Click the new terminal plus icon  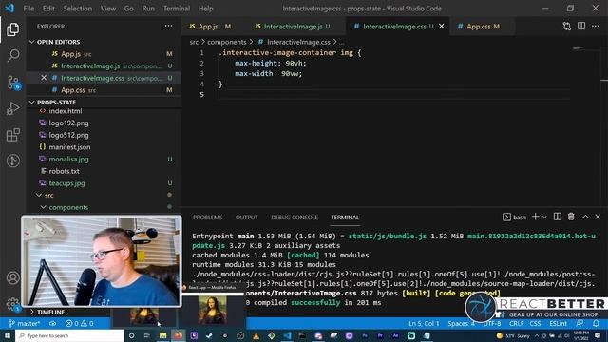(x=535, y=217)
